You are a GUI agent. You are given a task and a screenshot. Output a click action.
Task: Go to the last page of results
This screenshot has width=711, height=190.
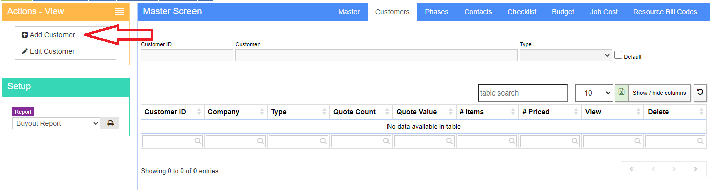[695, 169]
